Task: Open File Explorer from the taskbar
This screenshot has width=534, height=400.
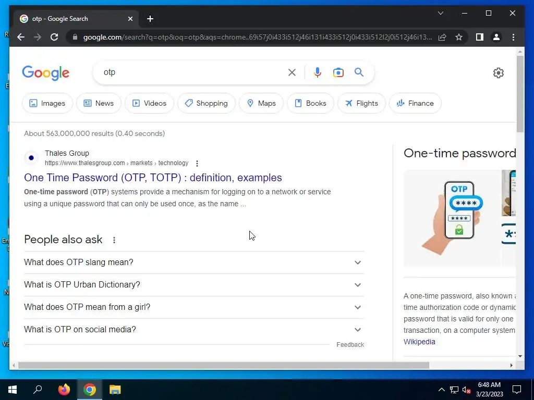Action: 115,390
